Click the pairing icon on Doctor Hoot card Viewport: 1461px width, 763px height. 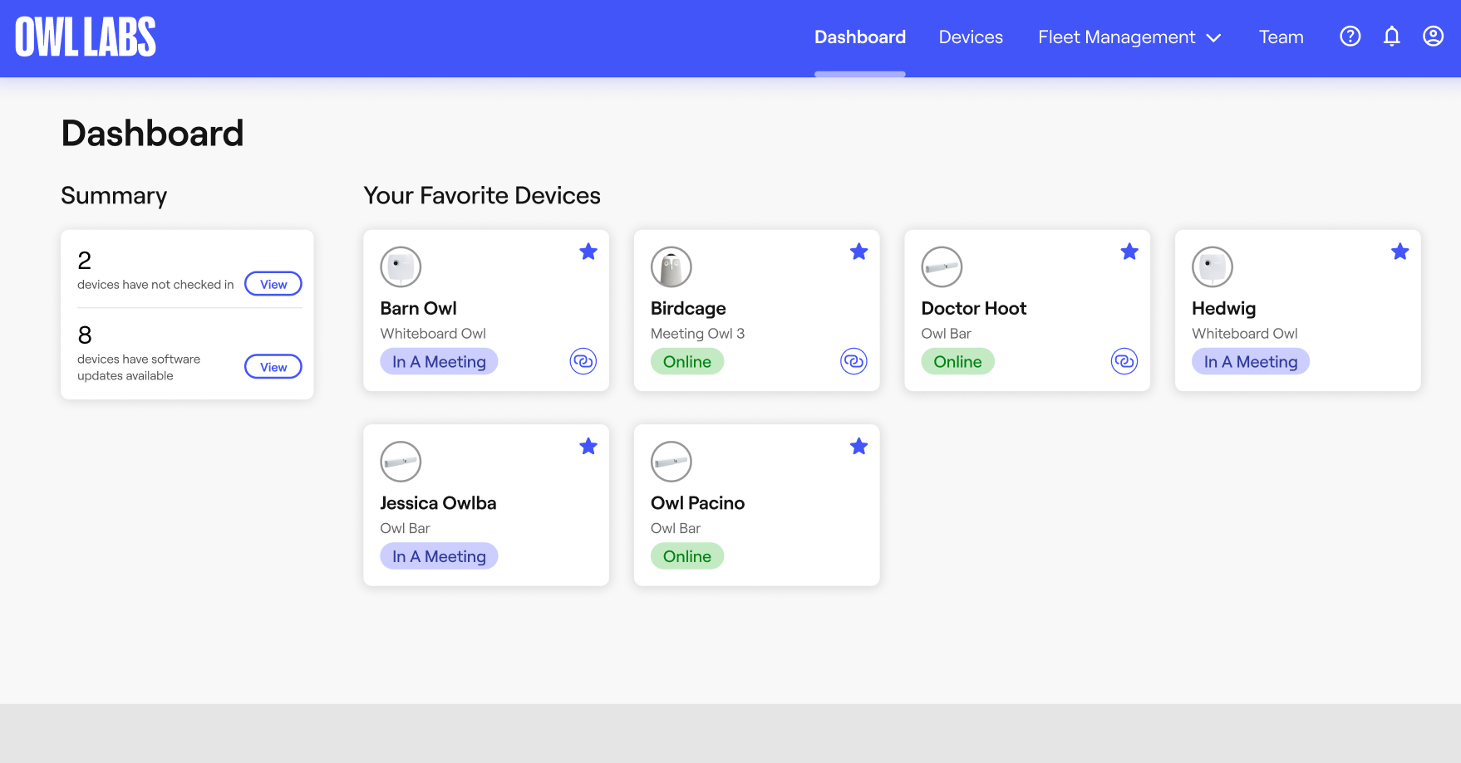coord(1124,361)
